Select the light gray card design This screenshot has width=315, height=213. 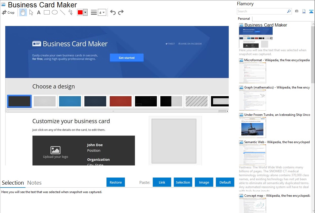(45, 101)
